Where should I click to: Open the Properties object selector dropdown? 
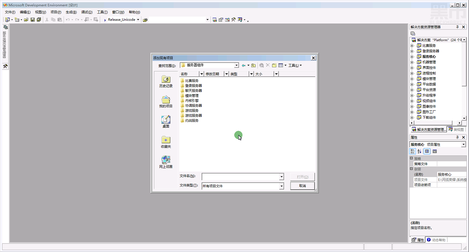pyautogui.click(x=464, y=144)
